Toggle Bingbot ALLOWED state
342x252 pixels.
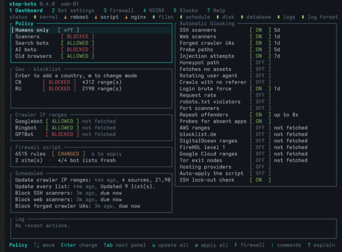point(62,128)
